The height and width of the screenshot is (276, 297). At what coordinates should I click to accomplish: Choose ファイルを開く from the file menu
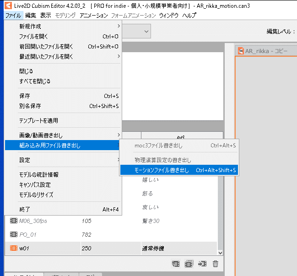tap(63, 36)
